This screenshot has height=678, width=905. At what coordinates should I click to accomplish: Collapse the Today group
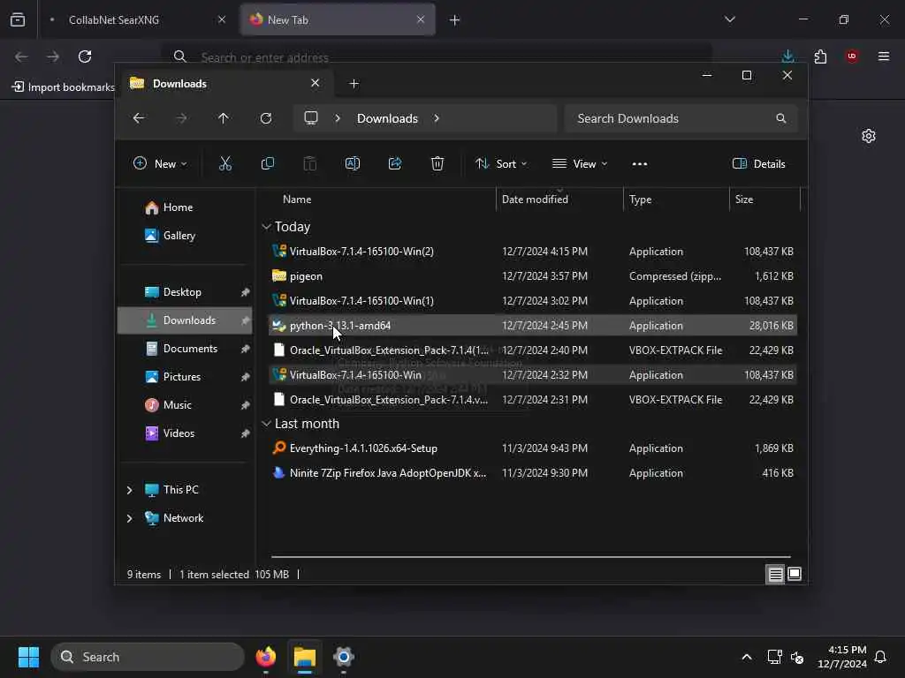266,227
